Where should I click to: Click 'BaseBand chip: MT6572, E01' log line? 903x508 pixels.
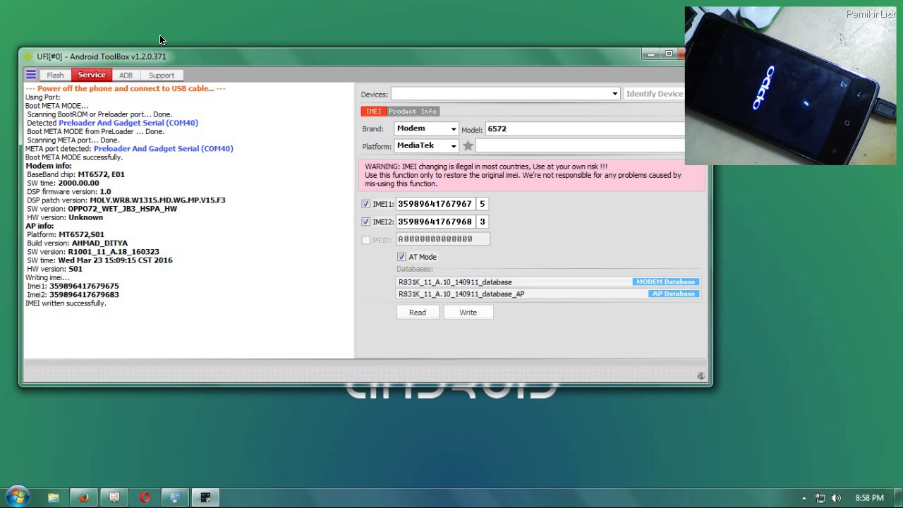(x=75, y=174)
